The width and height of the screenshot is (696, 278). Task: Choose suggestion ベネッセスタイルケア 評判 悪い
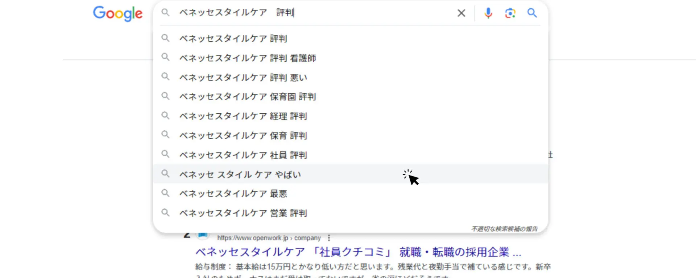(351, 77)
